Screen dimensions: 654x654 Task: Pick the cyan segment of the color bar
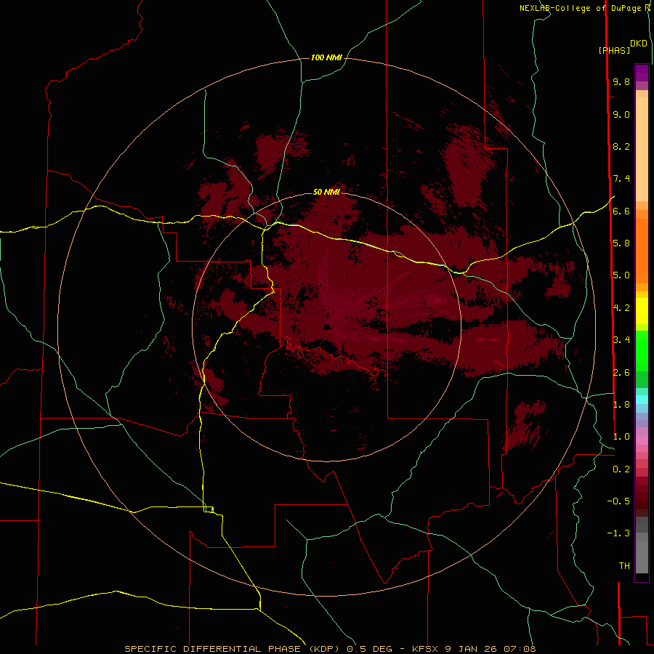pos(642,400)
